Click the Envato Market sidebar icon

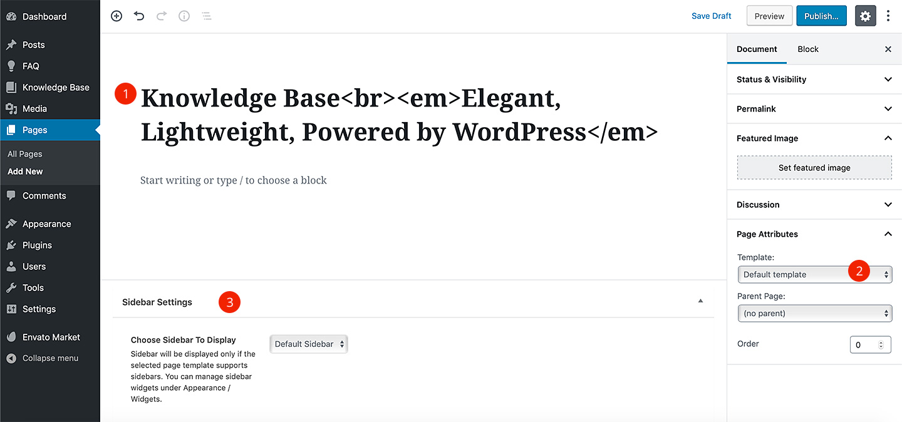[x=11, y=337]
